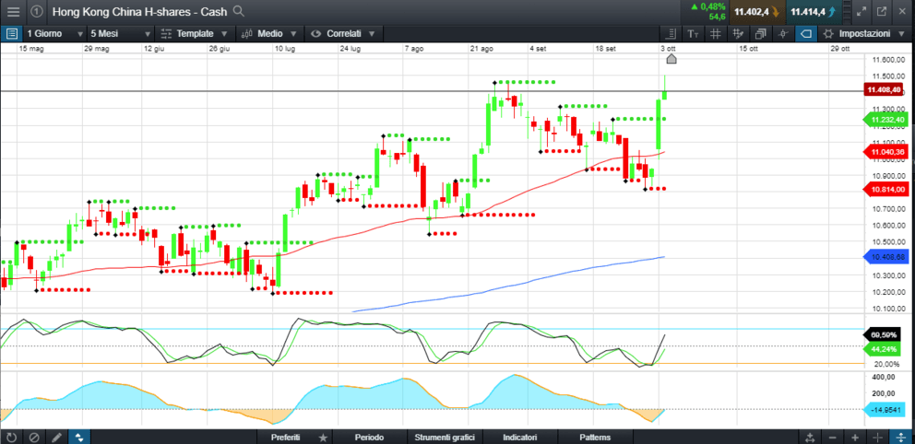Image resolution: width=915 pixels, height=444 pixels.
Task: Click the 21 ago date label
Action: pos(482,49)
